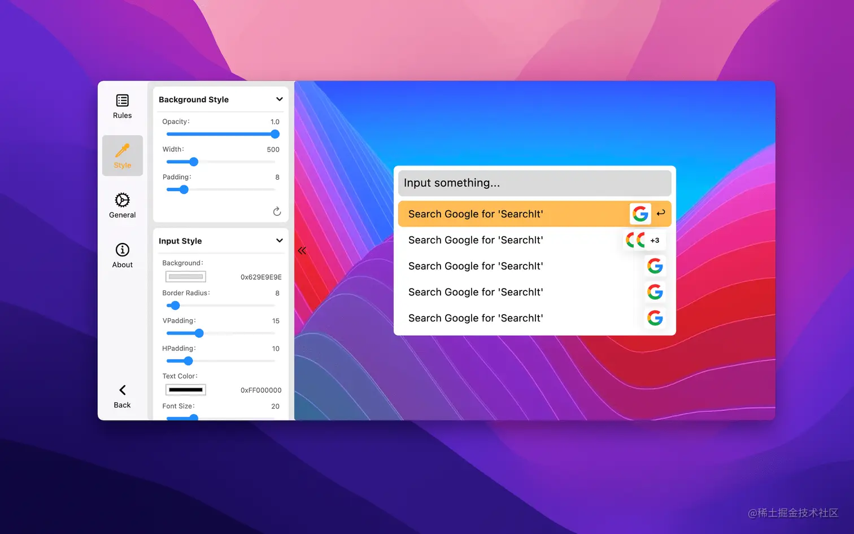Screen dimensions: 854x534
Task: Click the 'Input something...' search field
Action: [534, 183]
